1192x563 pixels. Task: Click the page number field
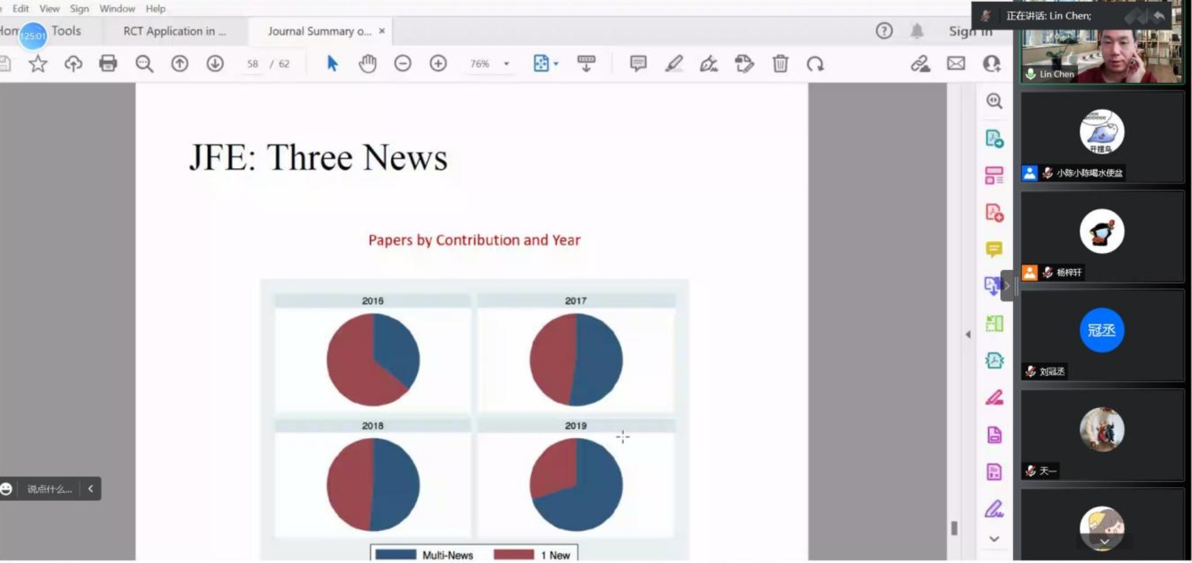pos(252,63)
